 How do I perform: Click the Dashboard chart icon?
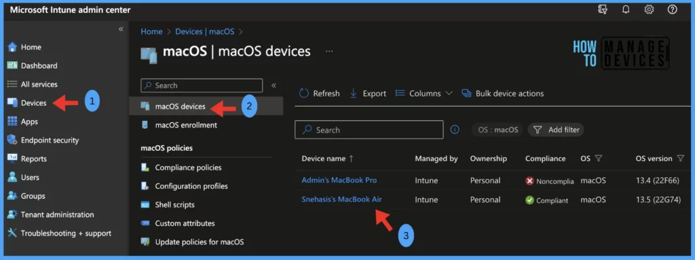pos(12,66)
